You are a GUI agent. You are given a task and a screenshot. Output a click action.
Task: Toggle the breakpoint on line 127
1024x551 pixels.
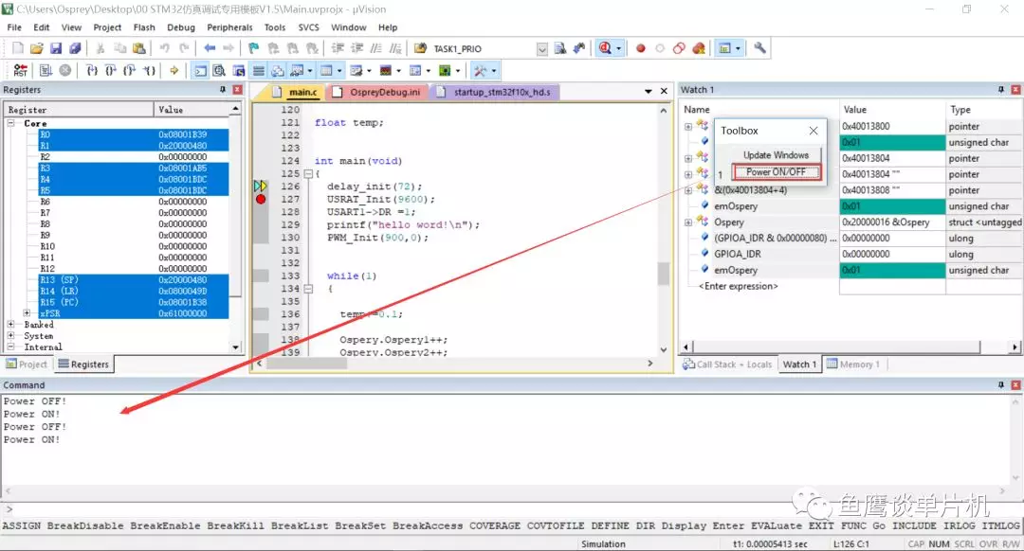pos(261,199)
